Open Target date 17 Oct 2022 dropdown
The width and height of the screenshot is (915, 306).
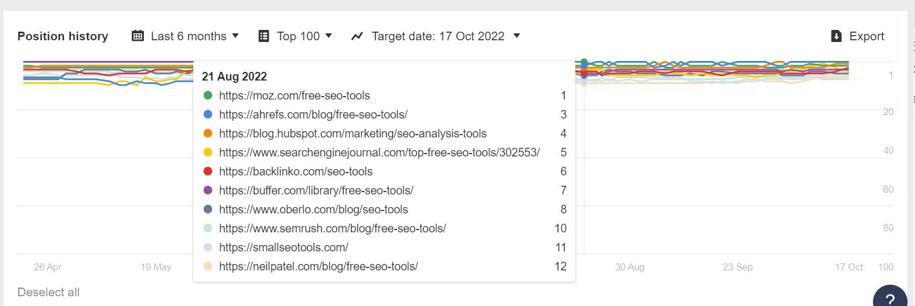tap(517, 36)
